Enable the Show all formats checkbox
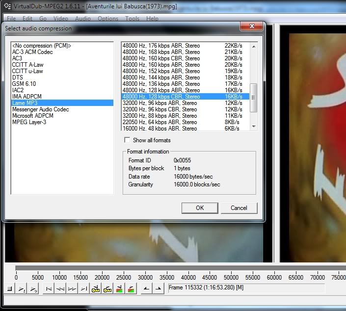Image resolution: width=346 pixels, height=311 pixels. [x=128, y=140]
